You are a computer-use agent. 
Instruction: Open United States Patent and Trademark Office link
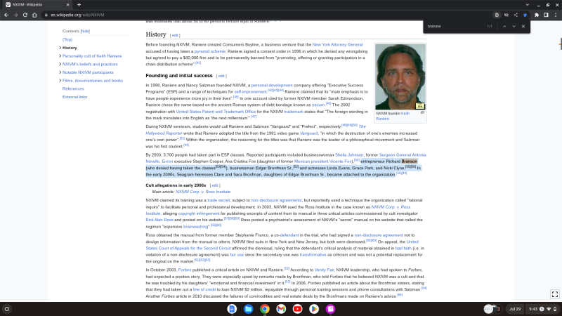point(216,112)
